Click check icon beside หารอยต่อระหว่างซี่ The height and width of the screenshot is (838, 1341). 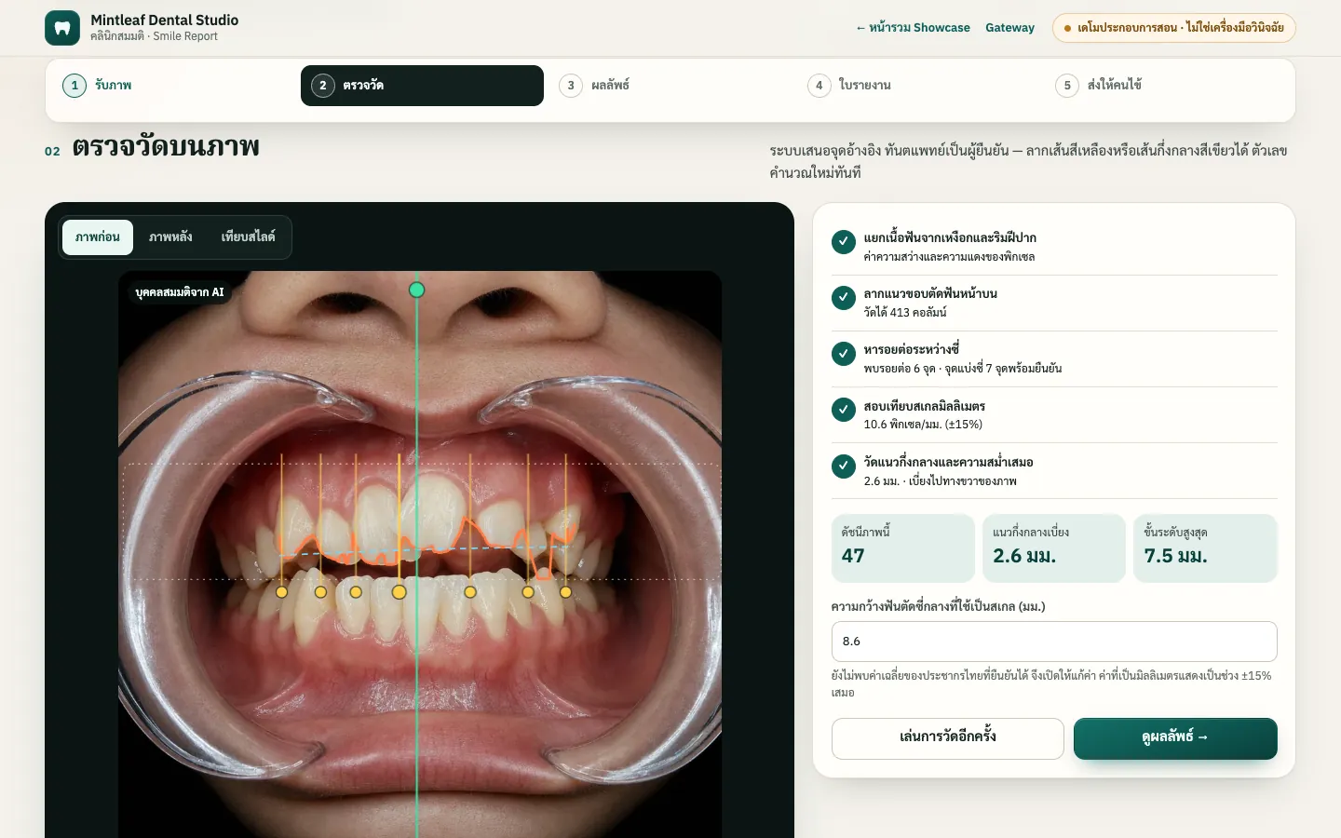click(x=844, y=354)
